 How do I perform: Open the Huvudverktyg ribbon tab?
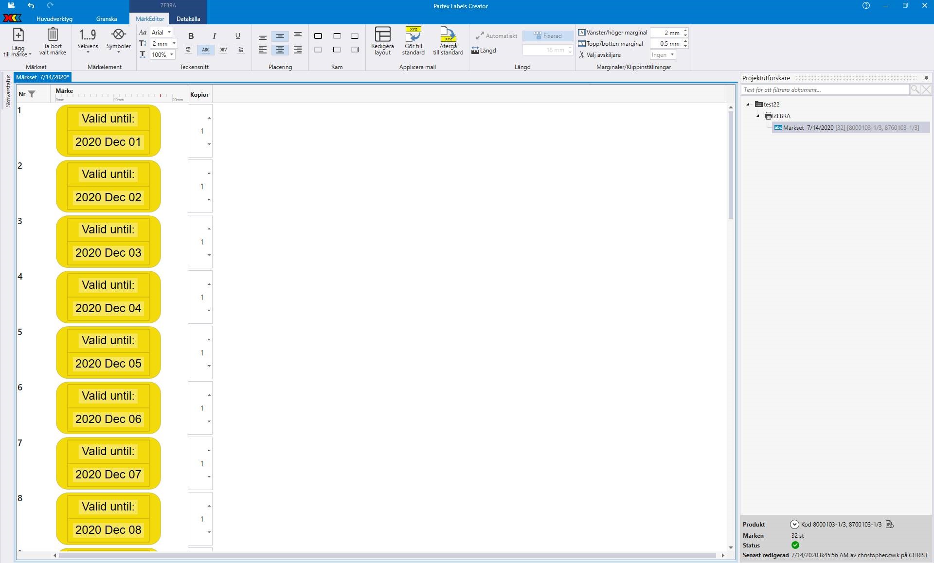click(x=54, y=19)
